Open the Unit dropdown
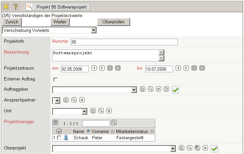244x154 pixels. pos(85,112)
